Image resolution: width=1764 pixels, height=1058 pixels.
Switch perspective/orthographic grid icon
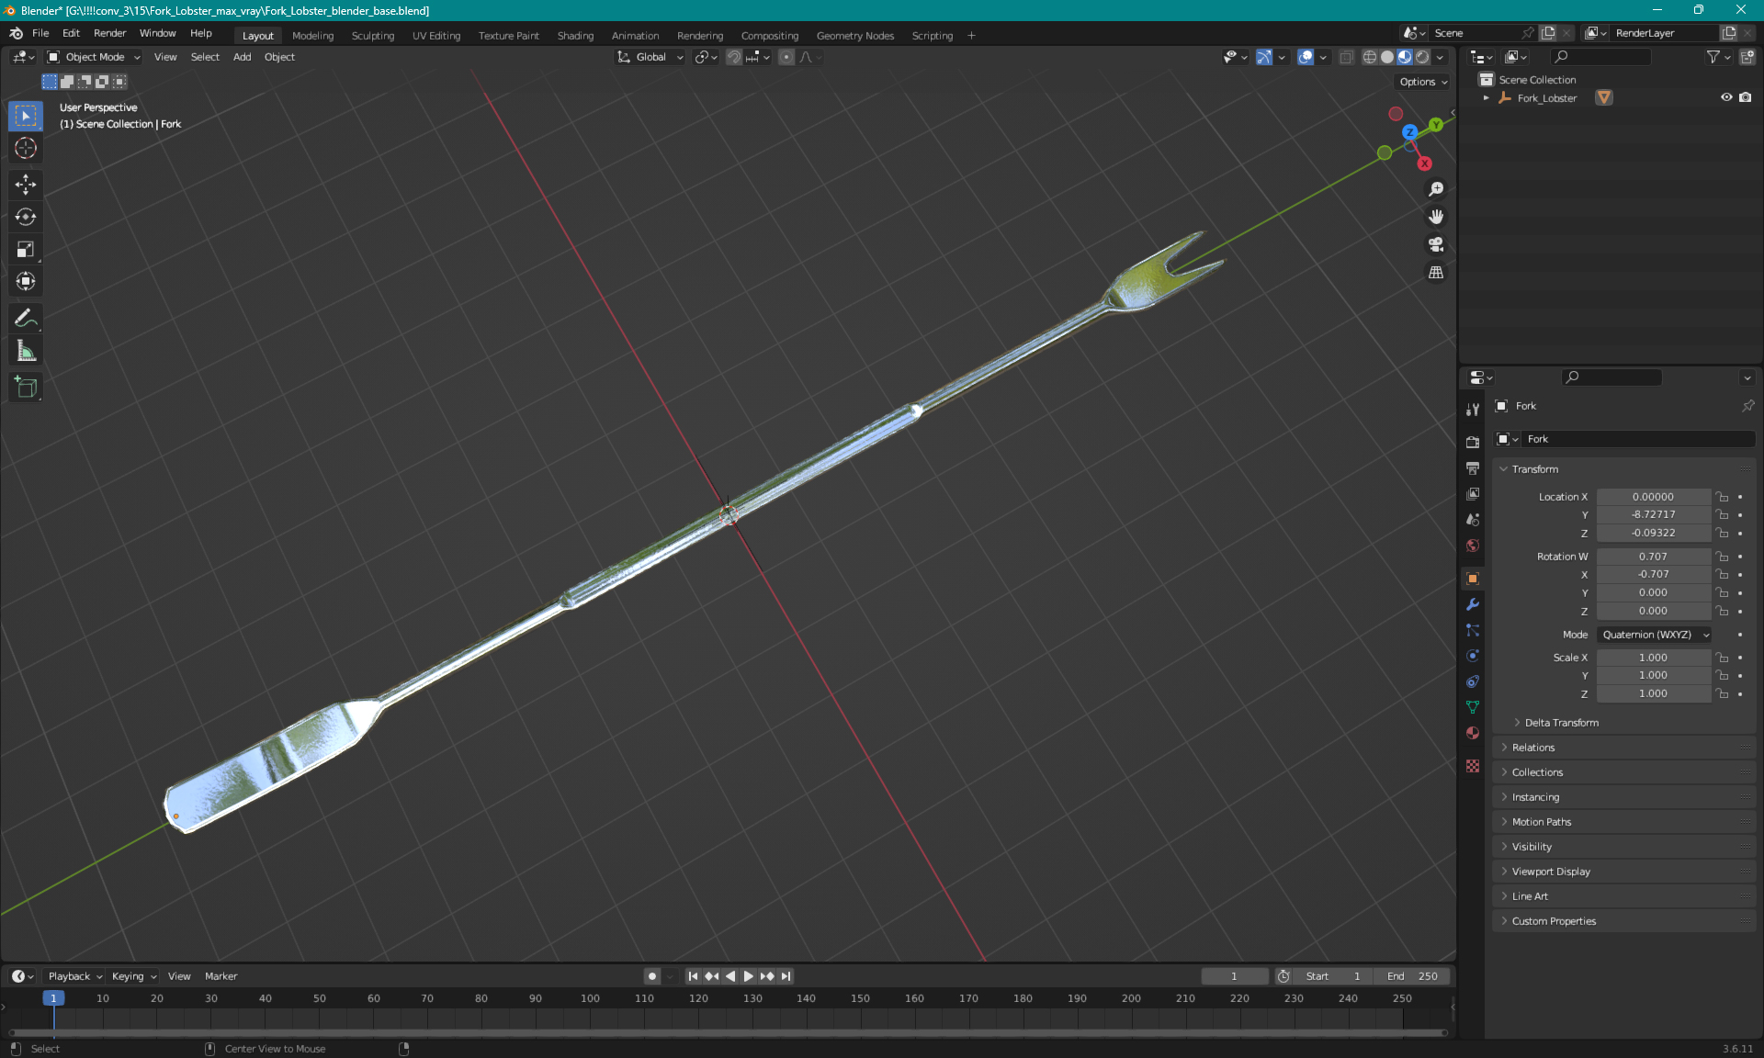(1435, 273)
